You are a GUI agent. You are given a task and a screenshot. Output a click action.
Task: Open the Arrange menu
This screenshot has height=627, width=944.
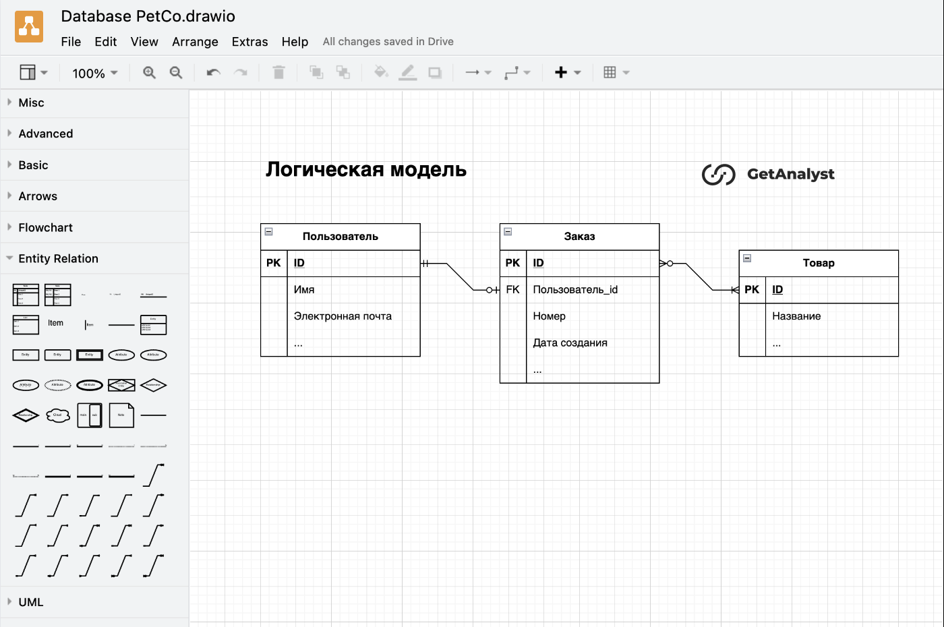point(195,42)
